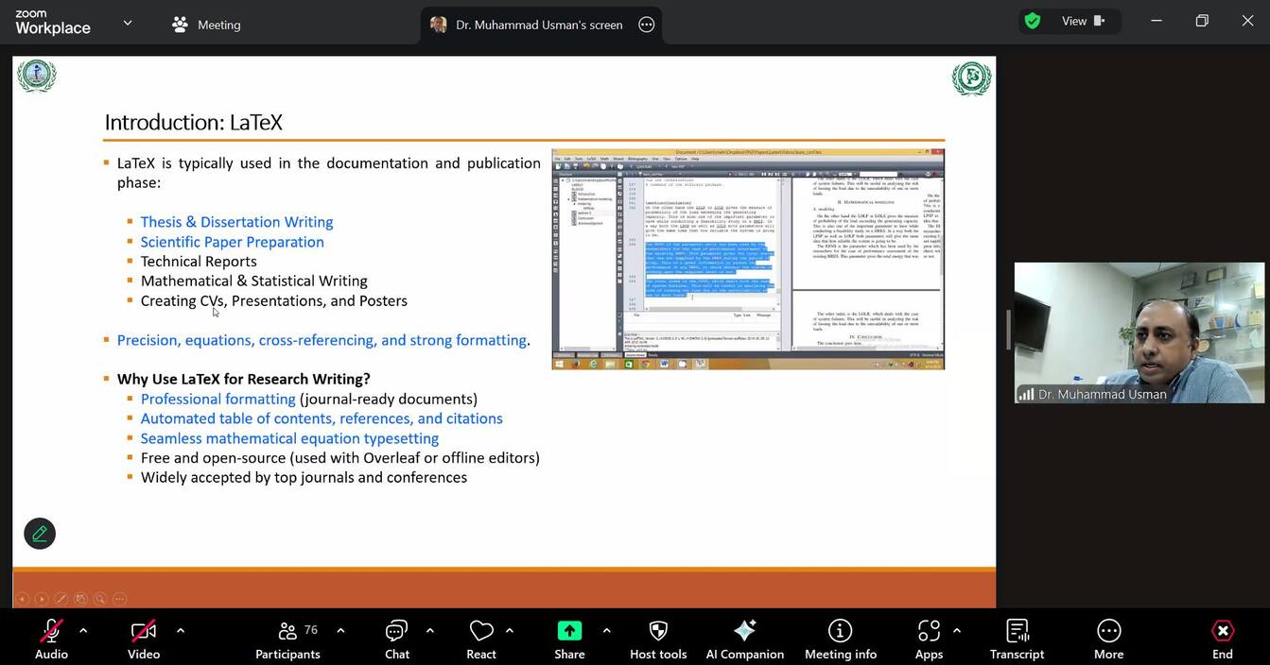End the meeting
Screen dimensions: 1270x665
1222,638
